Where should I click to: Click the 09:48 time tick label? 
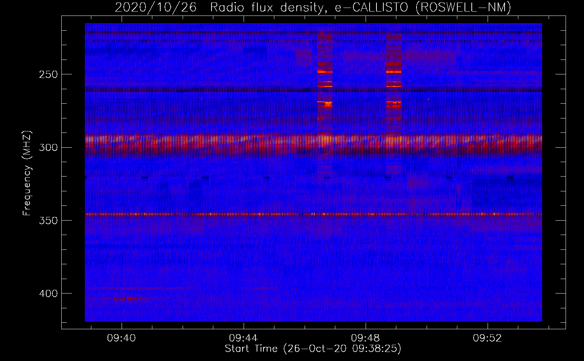click(366, 338)
